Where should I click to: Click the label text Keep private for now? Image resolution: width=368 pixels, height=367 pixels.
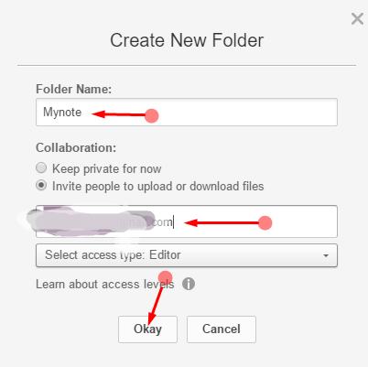click(106, 168)
